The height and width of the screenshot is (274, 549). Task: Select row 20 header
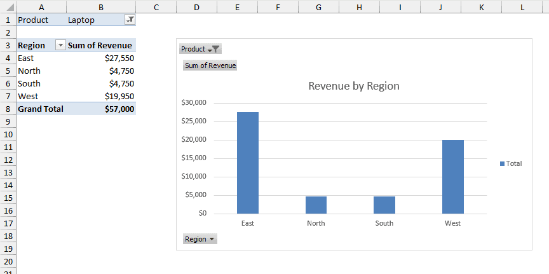point(8,261)
